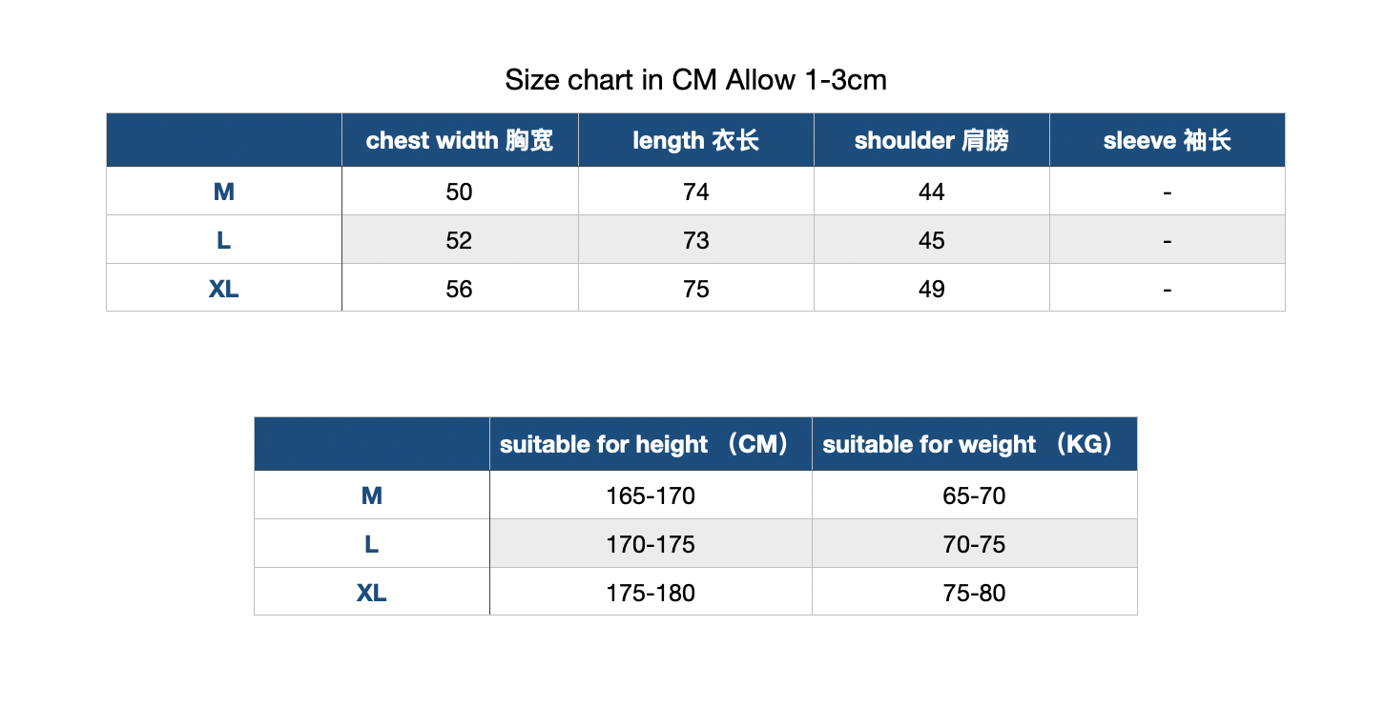Screen dimensions: 1385x707
Task: Click the chest width 胸宽 column header
Action: click(x=460, y=140)
